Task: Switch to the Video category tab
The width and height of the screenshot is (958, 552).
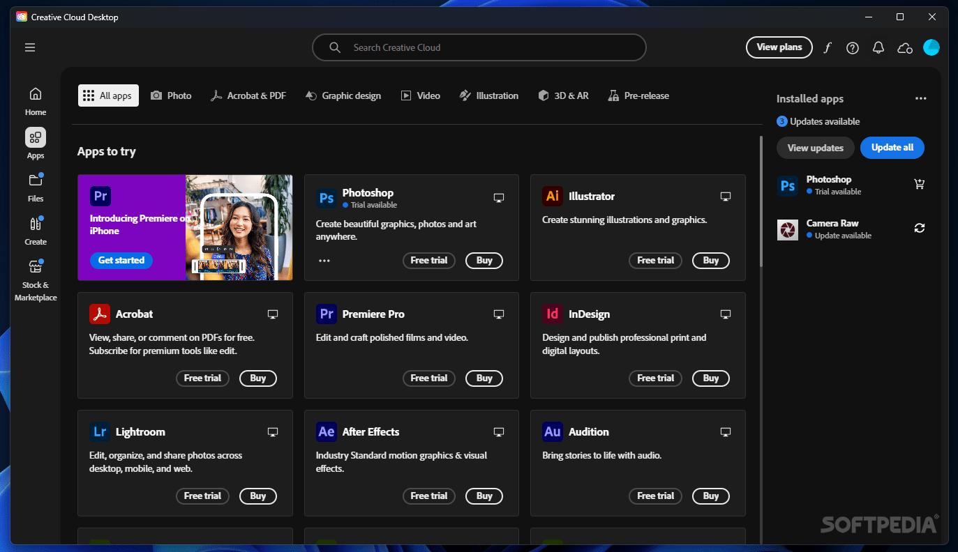Action: pyautogui.click(x=421, y=95)
